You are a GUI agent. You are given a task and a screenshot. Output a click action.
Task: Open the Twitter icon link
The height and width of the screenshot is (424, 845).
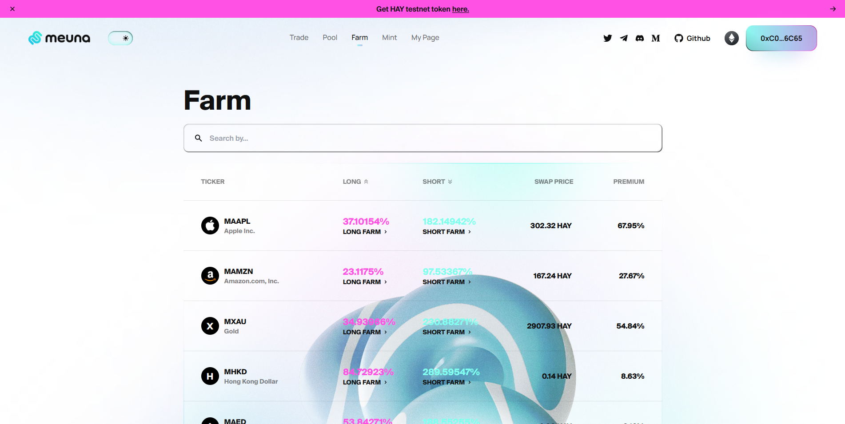(607, 38)
